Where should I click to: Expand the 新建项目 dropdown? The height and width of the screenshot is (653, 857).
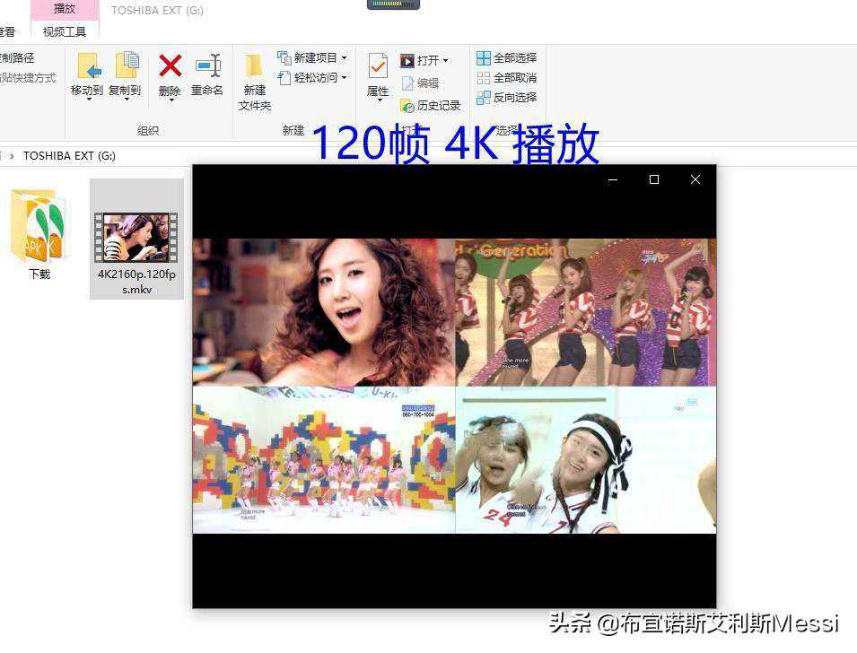point(344,58)
